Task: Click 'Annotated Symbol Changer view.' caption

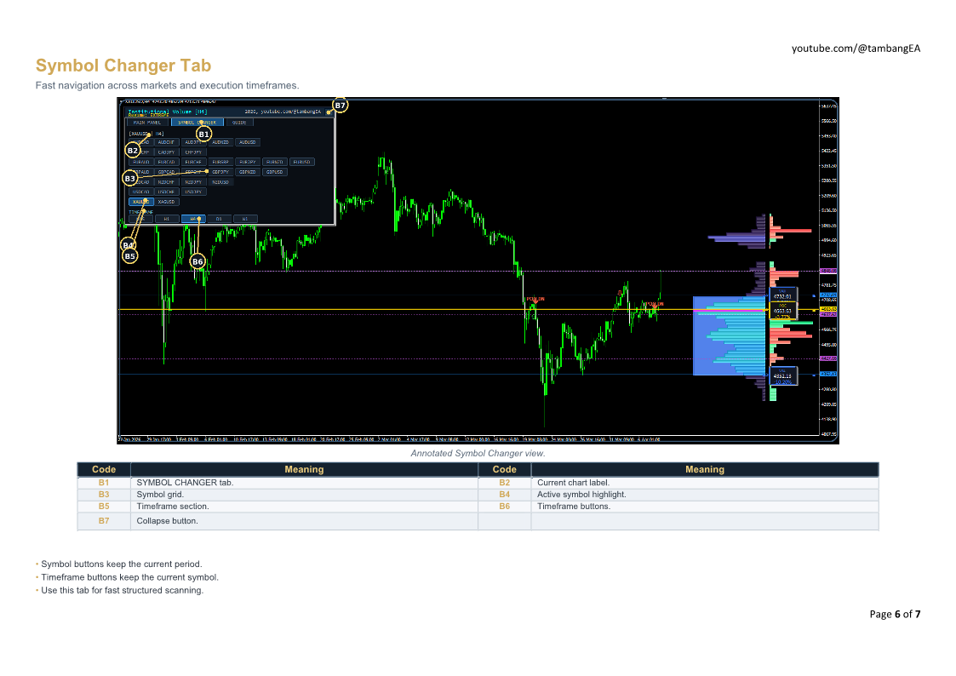Action: pos(478,454)
